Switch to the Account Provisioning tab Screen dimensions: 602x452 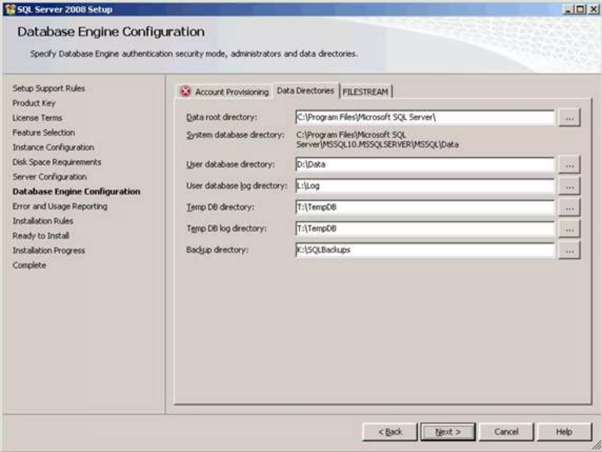coord(232,92)
